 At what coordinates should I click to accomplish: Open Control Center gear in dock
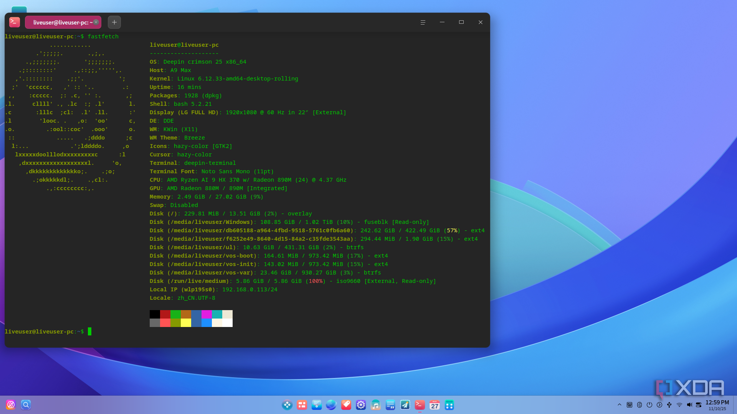tap(361, 405)
